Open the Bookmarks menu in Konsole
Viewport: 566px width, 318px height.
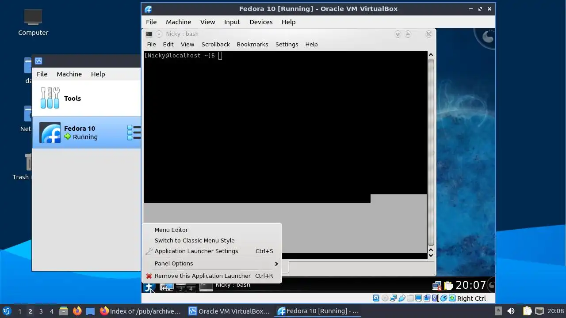coord(252,44)
